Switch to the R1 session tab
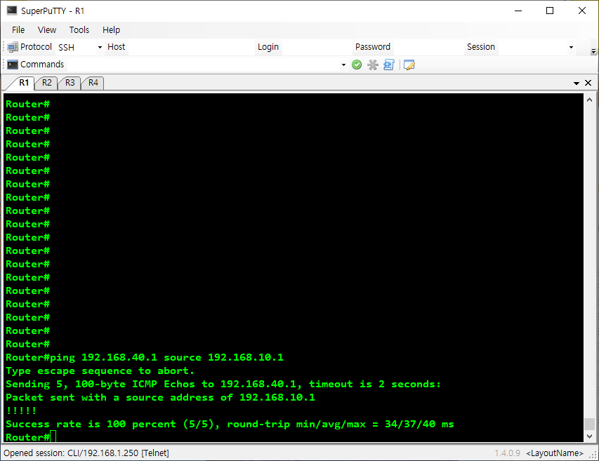This screenshot has width=599, height=461. point(24,83)
